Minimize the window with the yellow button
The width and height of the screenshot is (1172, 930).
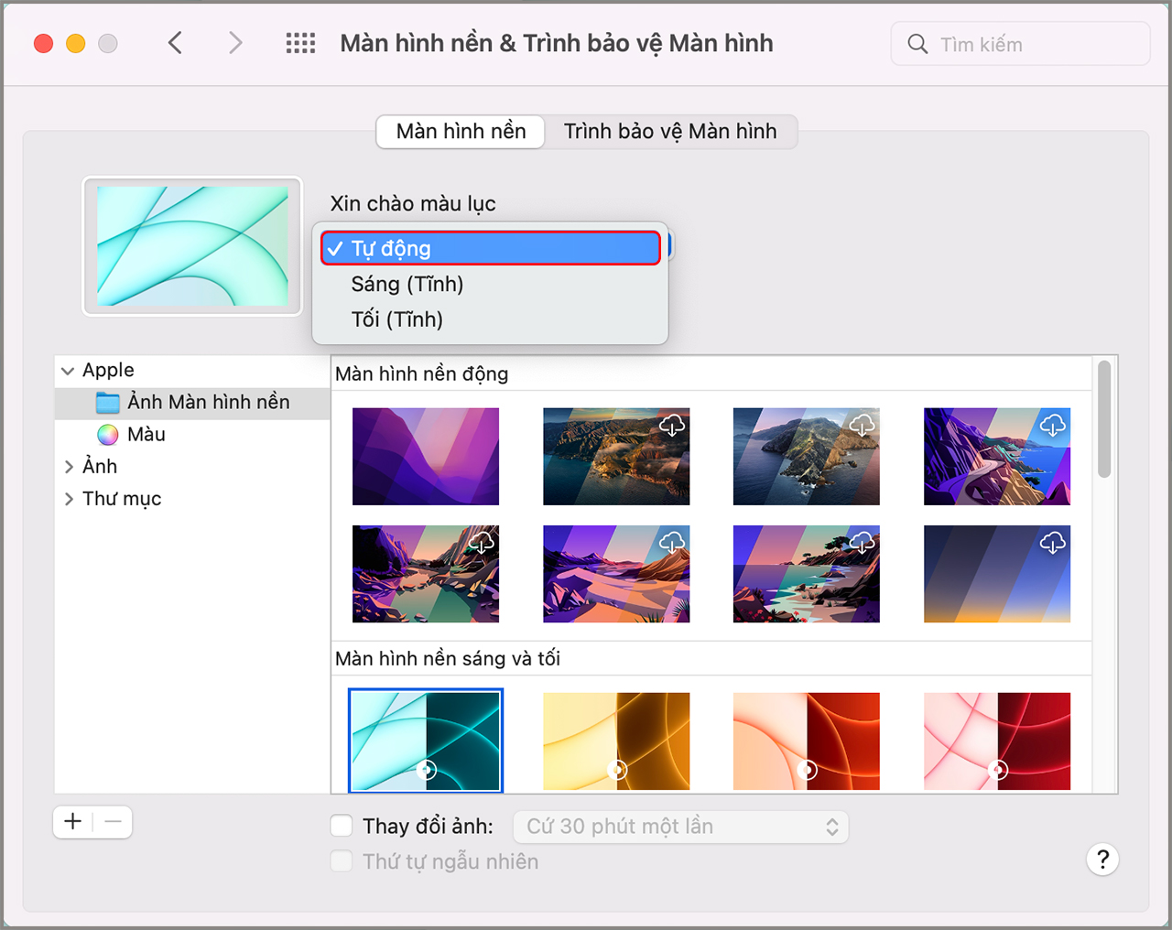[76, 43]
